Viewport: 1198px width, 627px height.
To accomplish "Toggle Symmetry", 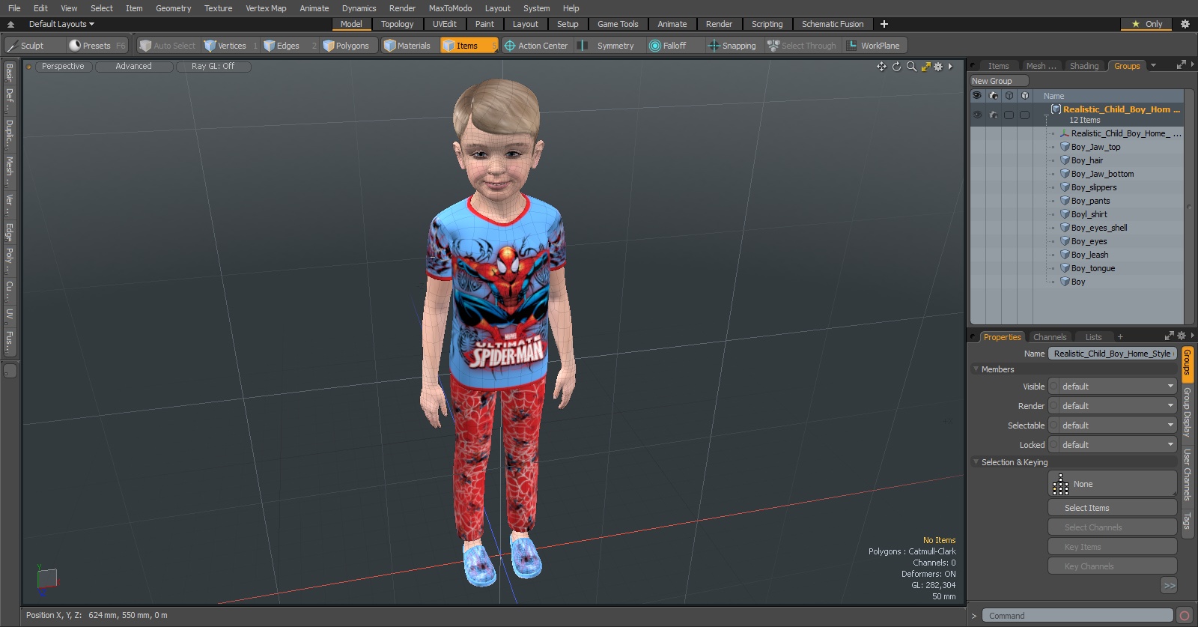I will [x=606, y=46].
